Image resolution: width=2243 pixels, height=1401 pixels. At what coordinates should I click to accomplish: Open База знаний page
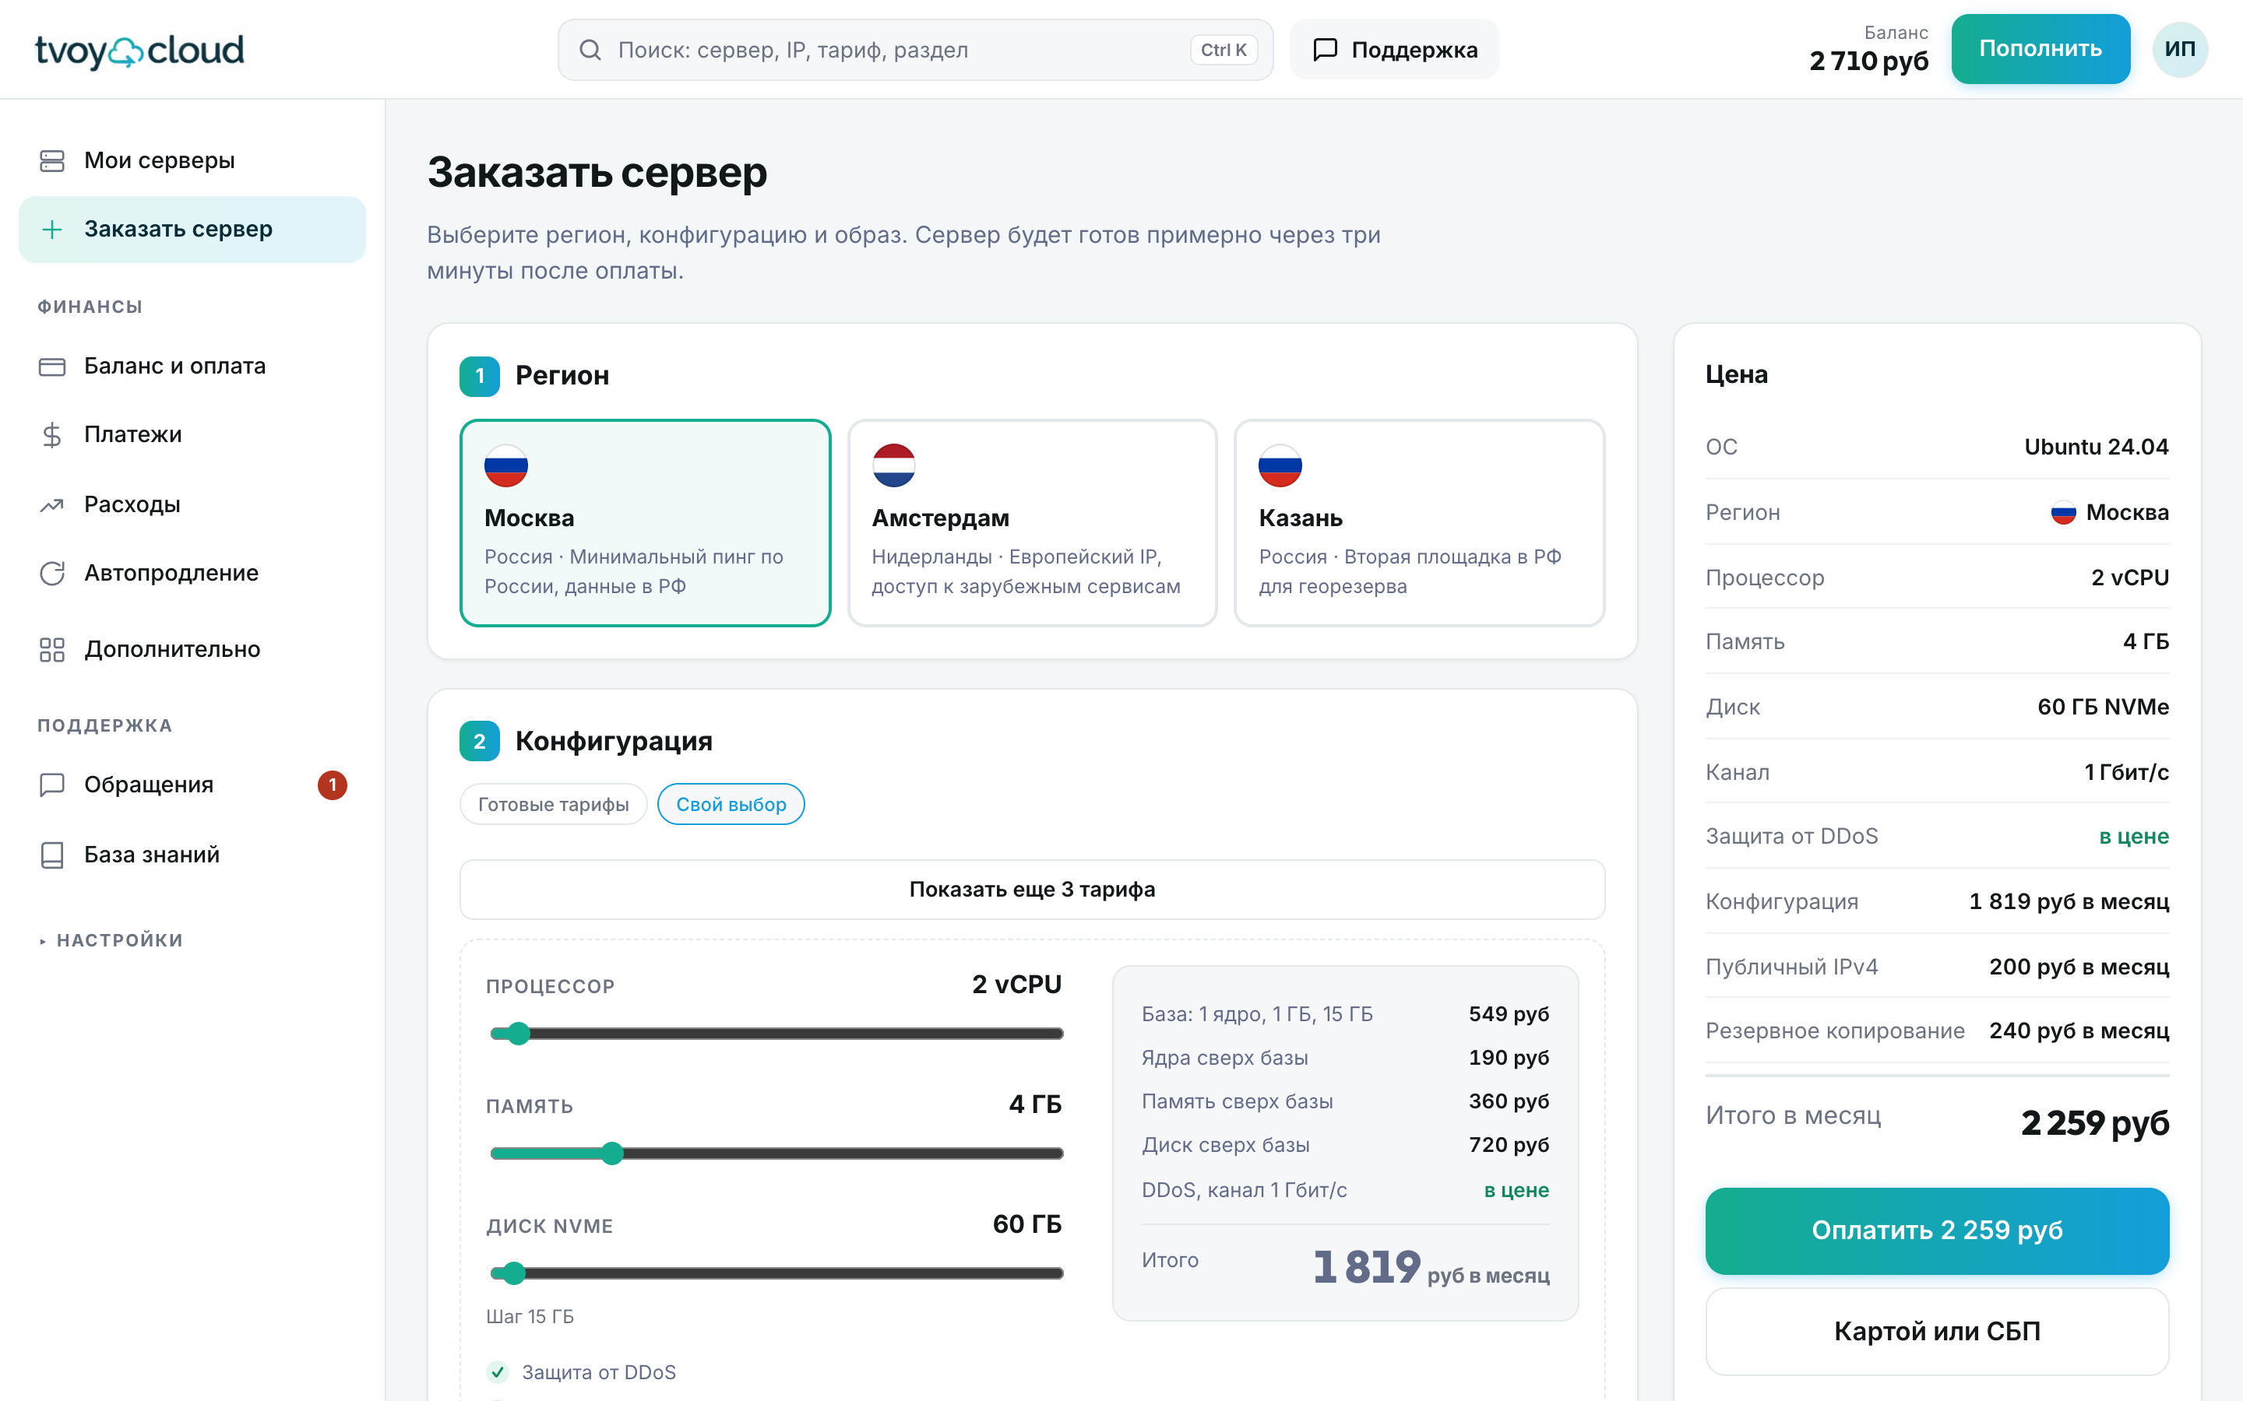click(192, 855)
